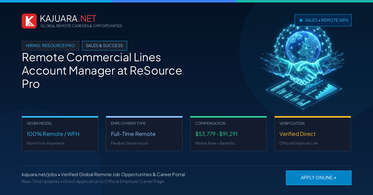Click the SALES & SUCCESS tag

[104, 45]
